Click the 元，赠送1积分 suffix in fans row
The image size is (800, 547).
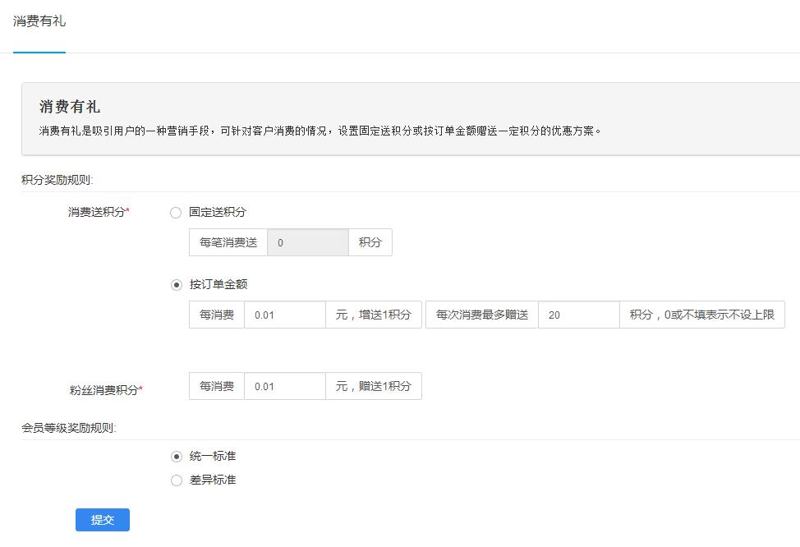[374, 387]
